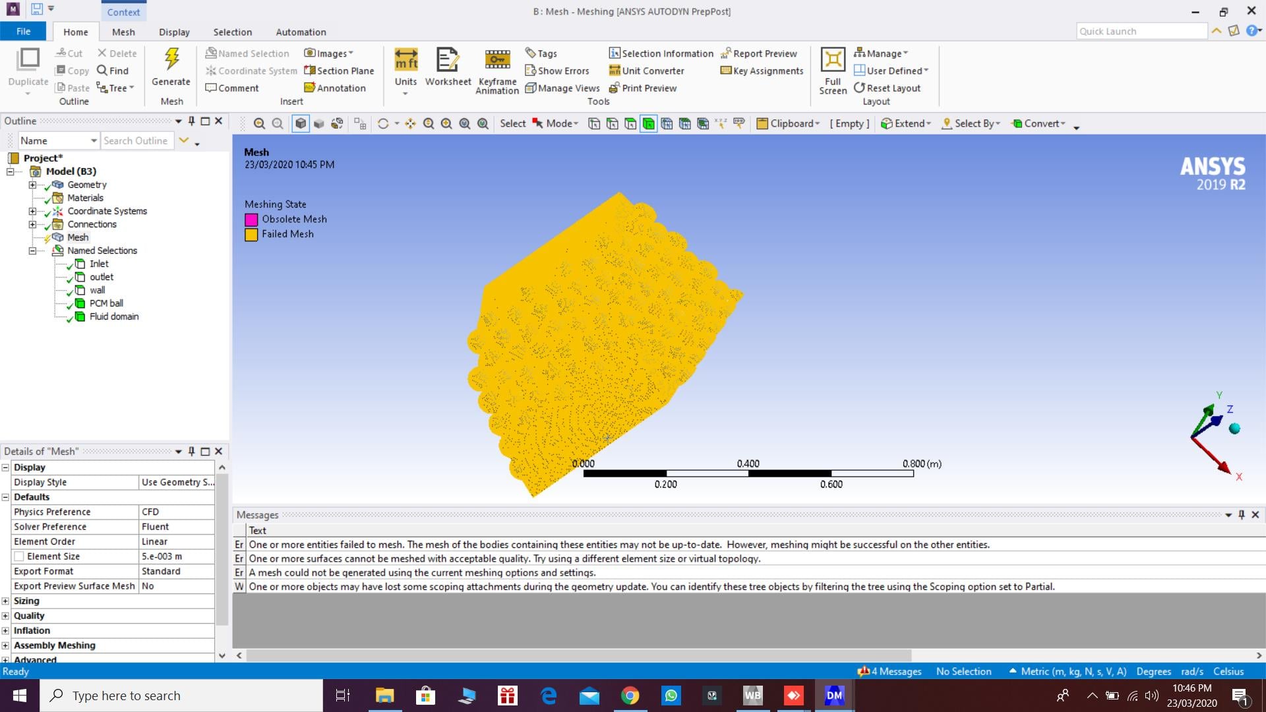Click Show Errors in Tools
Screen dimensions: 1266x712
[557, 71]
